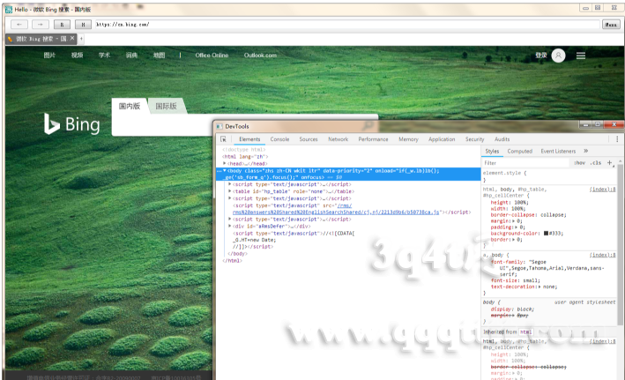Open the Office Online link
Screen dimensions: 625x380
[212, 55]
